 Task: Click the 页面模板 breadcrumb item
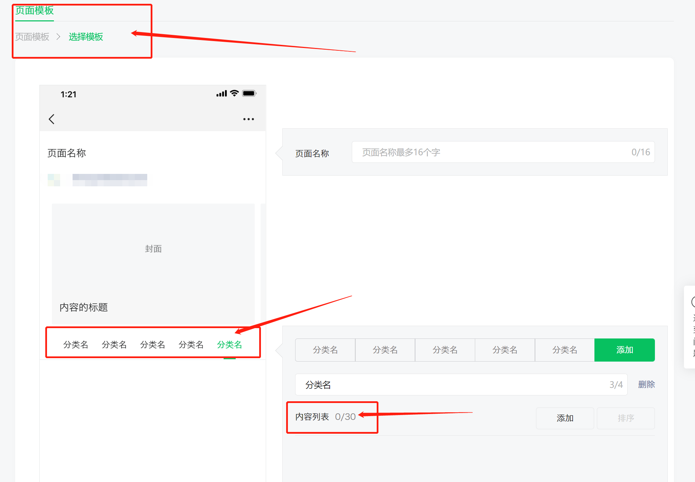tap(32, 37)
